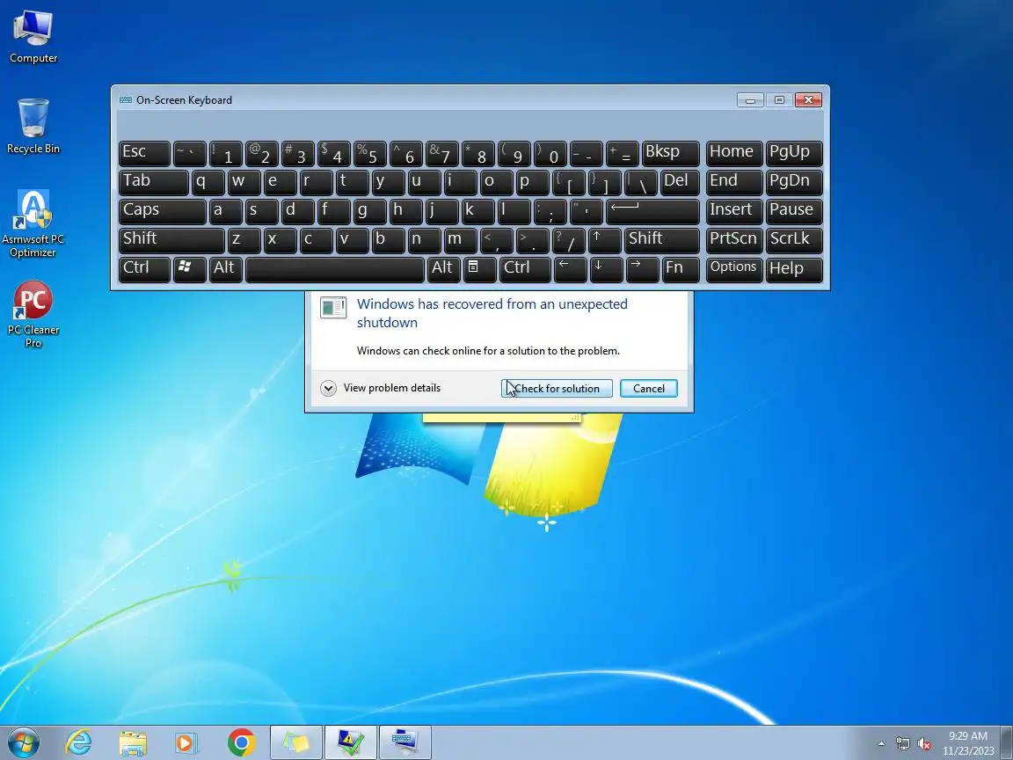The height and width of the screenshot is (760, 1013).
Task: Click the PgDn key
Action: [x=794, y=181]
